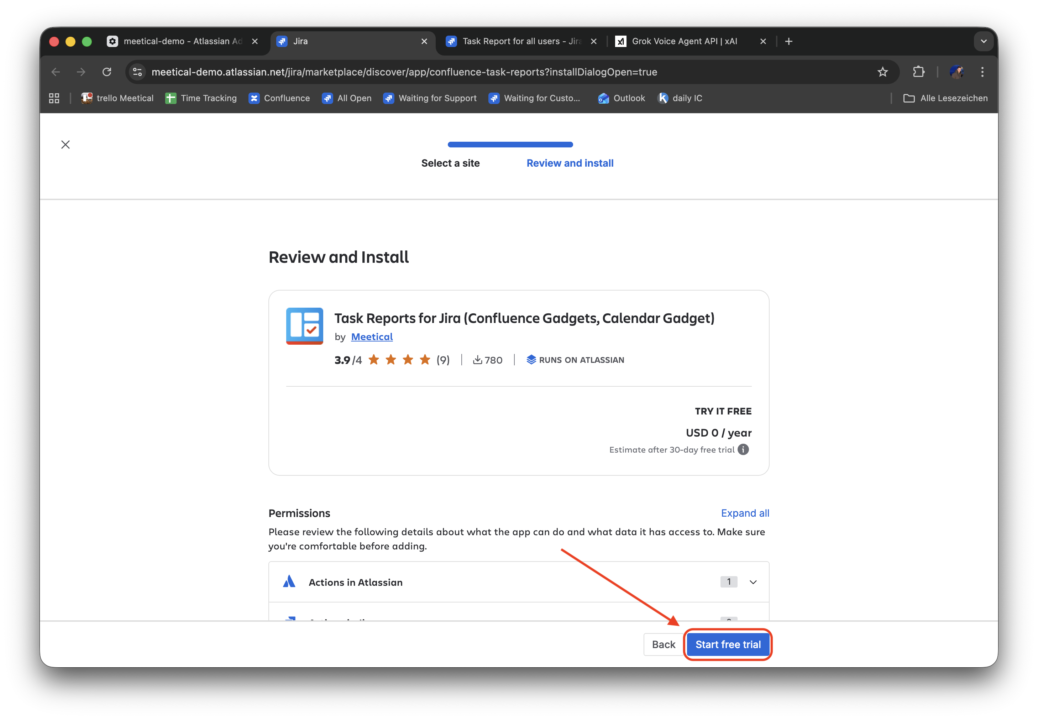Open the Time Tracking bookmark
This screenshot has width=1038, height=720.
coord(201,98)
